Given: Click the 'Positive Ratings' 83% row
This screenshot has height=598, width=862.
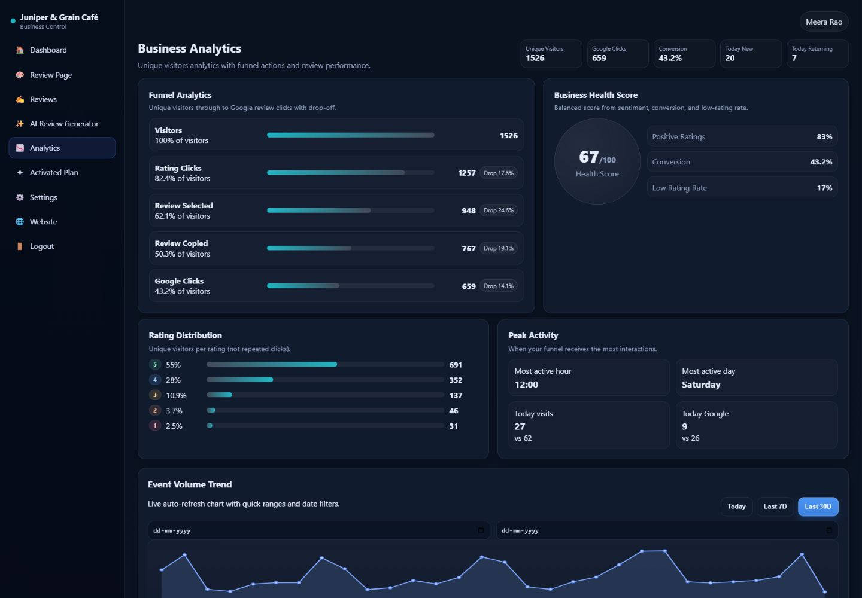Looking at the screenshot, I should pos(742,136).
